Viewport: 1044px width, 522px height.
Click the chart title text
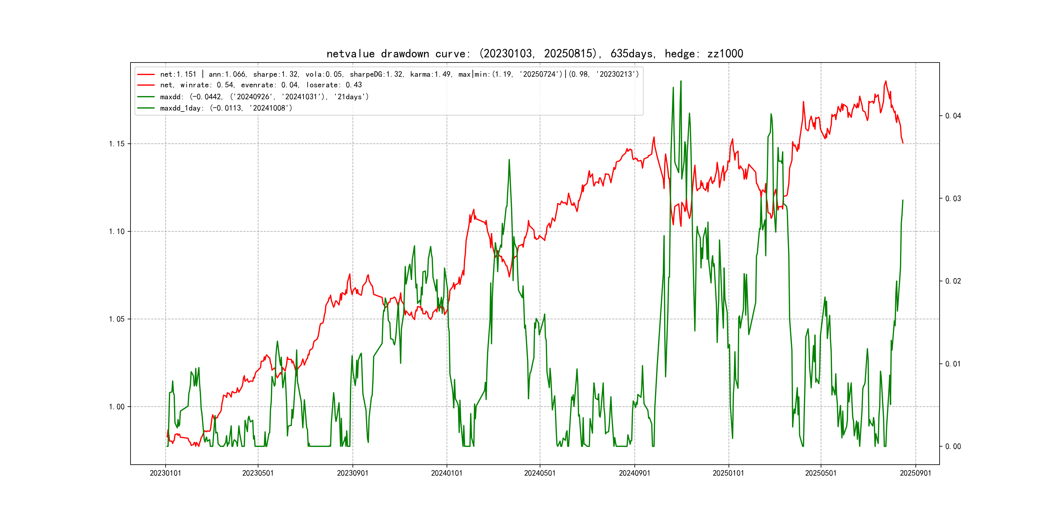pyautogui.click(x=535, y=54)
